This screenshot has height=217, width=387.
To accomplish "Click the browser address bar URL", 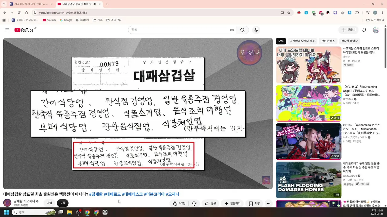I will click(x=63, y=13).
